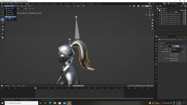Open the Options dropdown in viewport

151,9
